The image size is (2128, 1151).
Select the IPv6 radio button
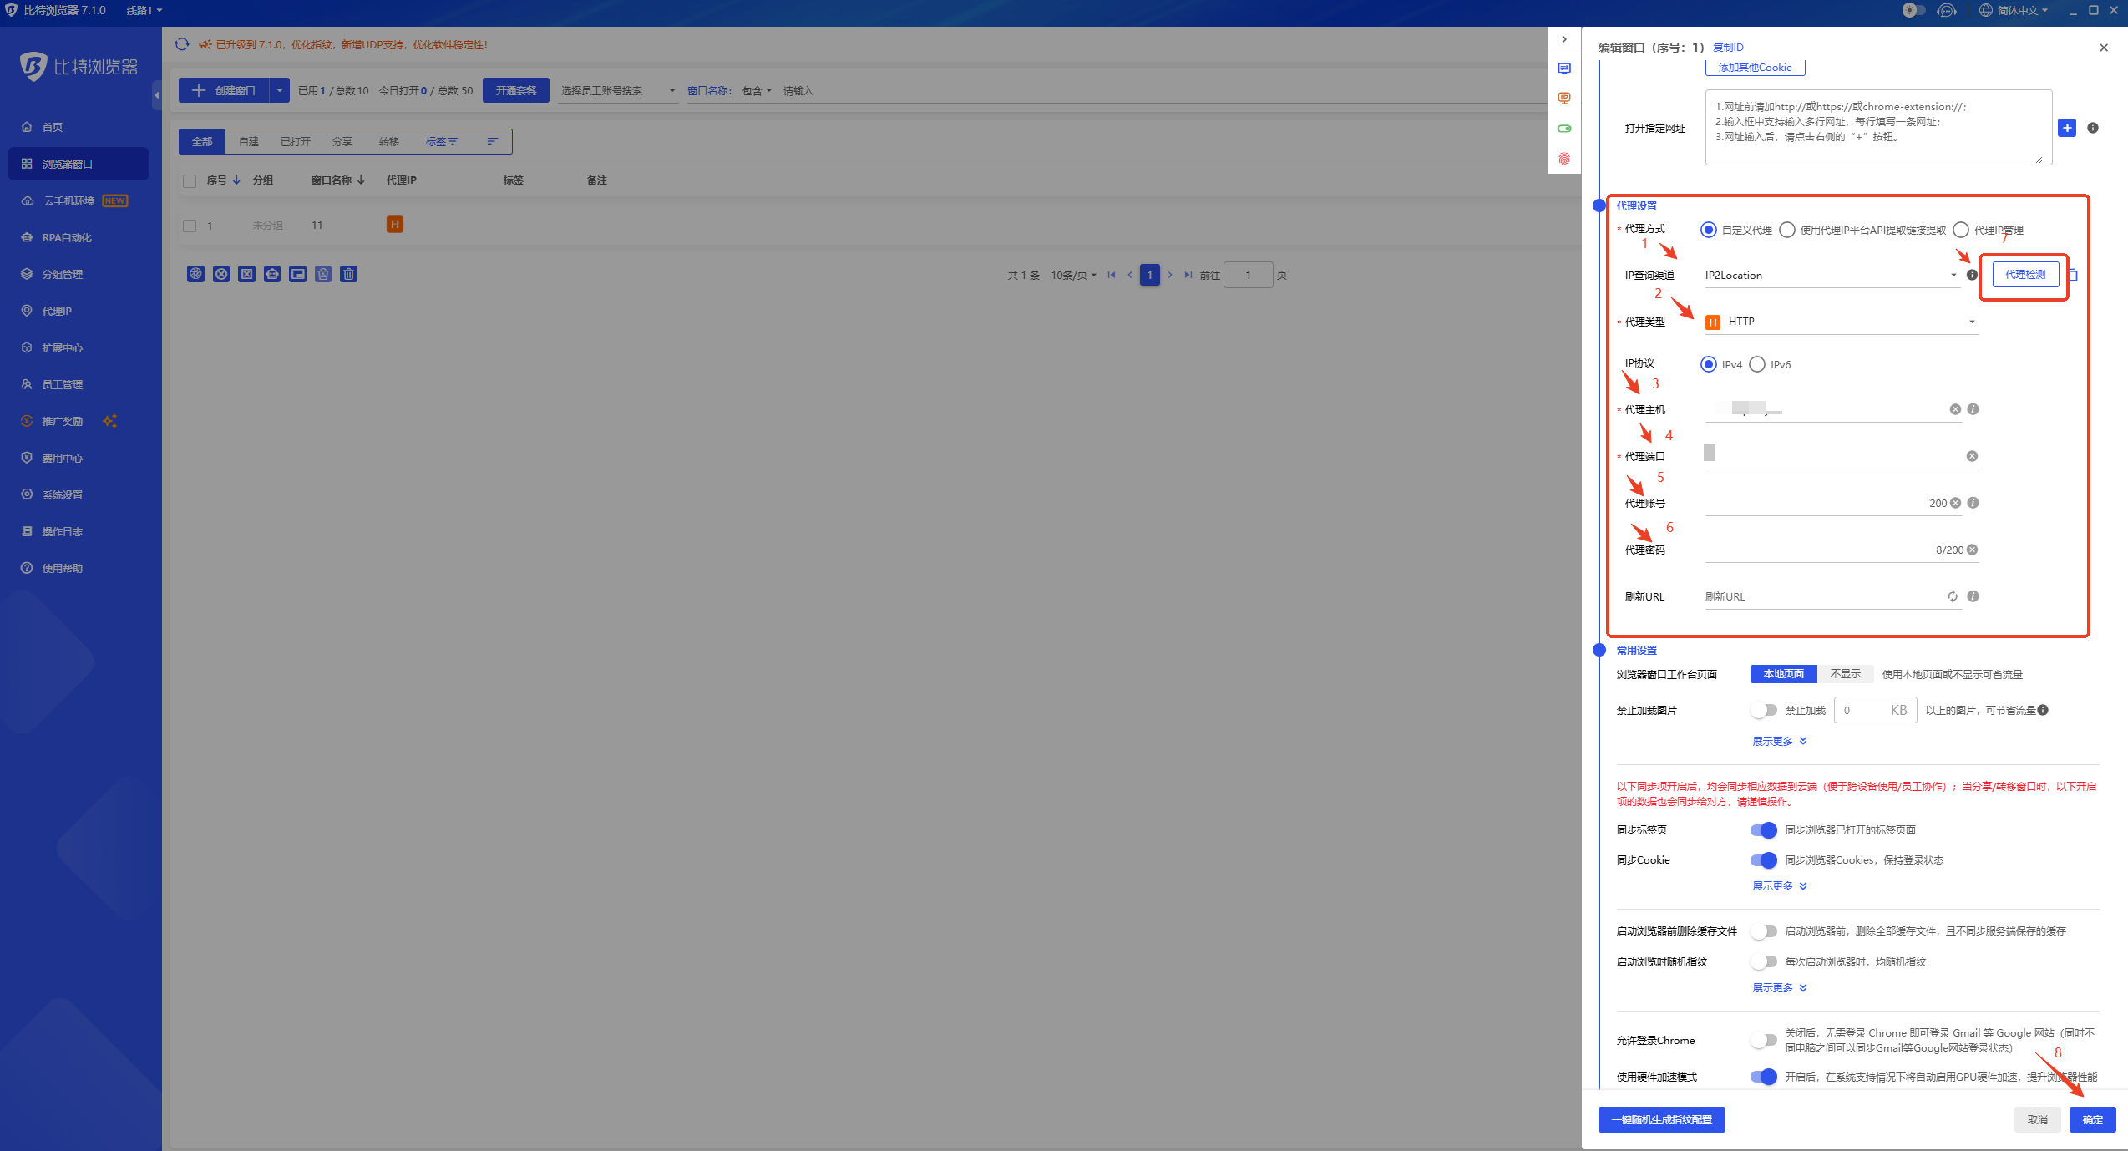(x=1757, y=364)
